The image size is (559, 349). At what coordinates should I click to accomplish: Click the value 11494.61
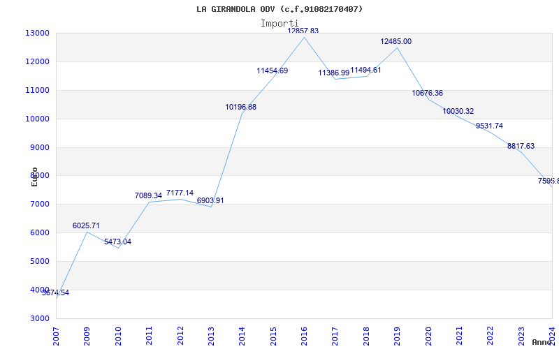click(x=365, y=70)
